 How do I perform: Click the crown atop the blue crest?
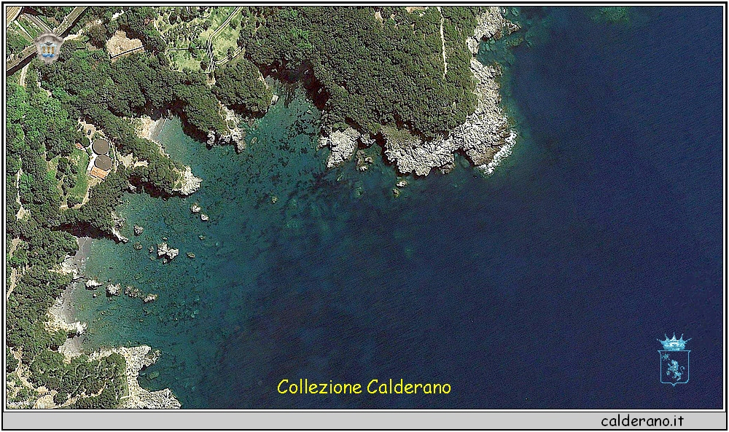(x=674, y=342)
